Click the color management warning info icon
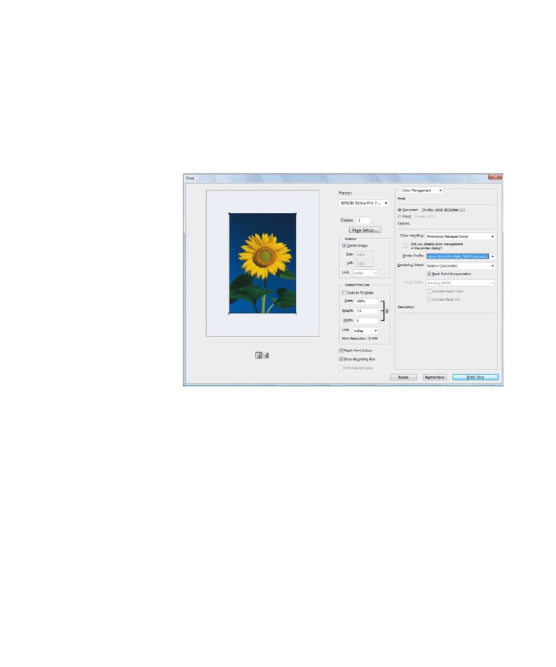This screenshot has height=667, width=556. coord(404,246)
